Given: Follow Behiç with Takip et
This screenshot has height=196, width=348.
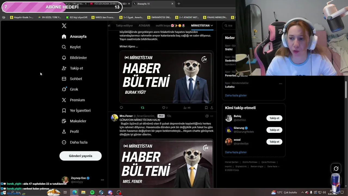Looking at the screenshot, I should tap(274, 118).
